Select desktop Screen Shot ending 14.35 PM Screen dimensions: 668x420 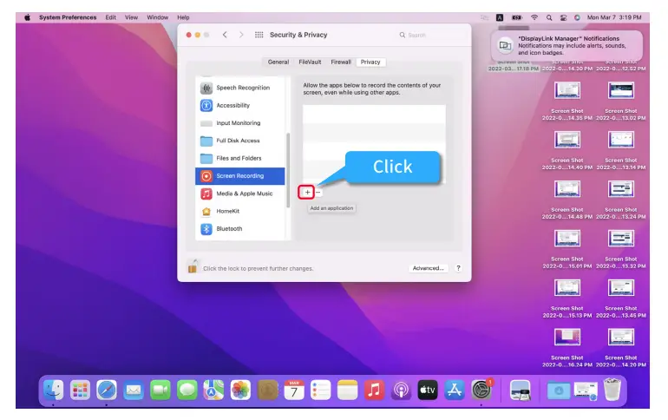(x=567, y=101)
